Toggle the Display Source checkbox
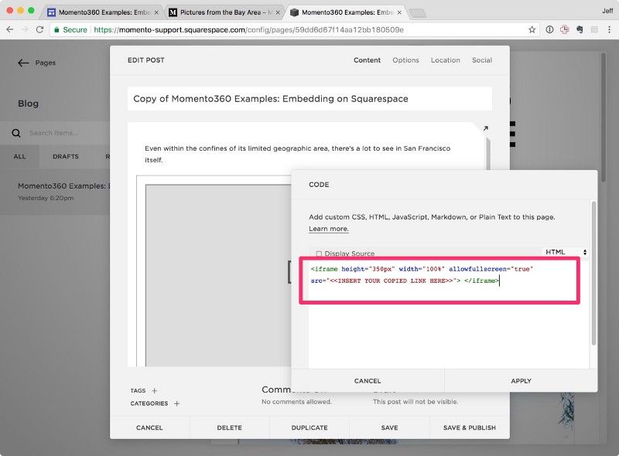Image resolution: width=619 pixels, height=456 pixels. coord(319,254)
